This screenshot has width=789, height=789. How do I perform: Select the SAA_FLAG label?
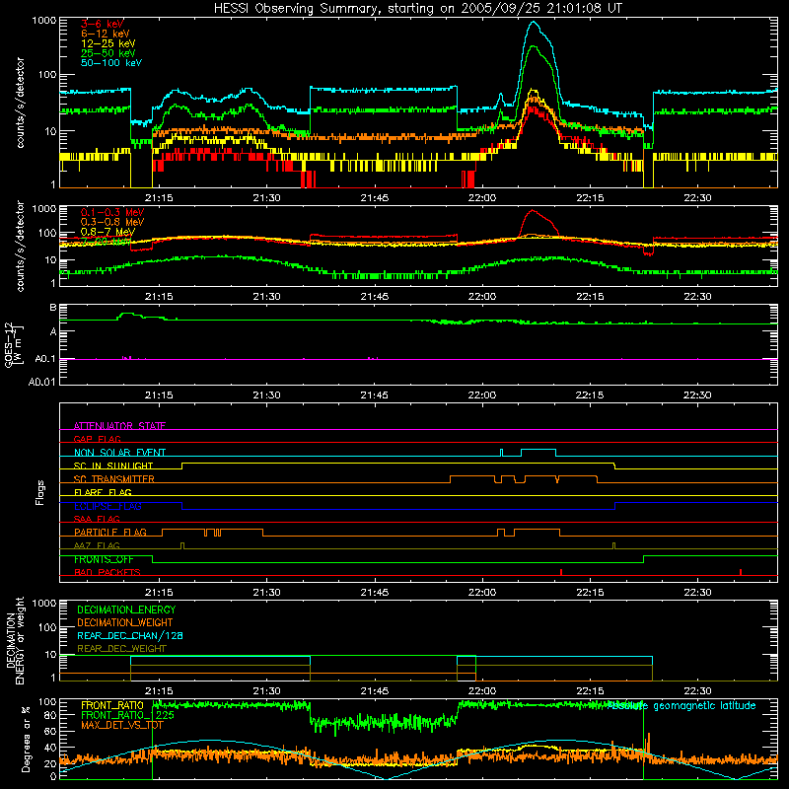click(97, 519)
